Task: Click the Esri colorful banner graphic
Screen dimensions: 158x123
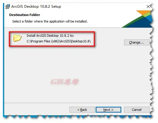Action: [137, 19]
